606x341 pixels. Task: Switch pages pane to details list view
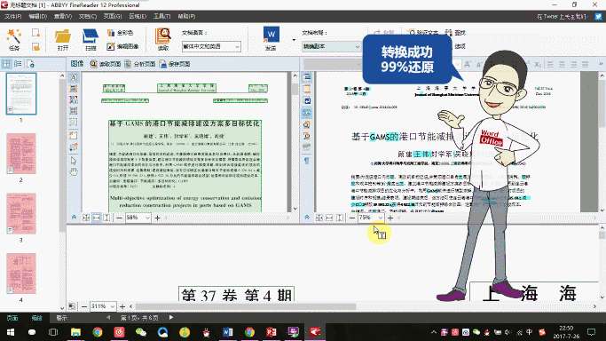[18, 64]
